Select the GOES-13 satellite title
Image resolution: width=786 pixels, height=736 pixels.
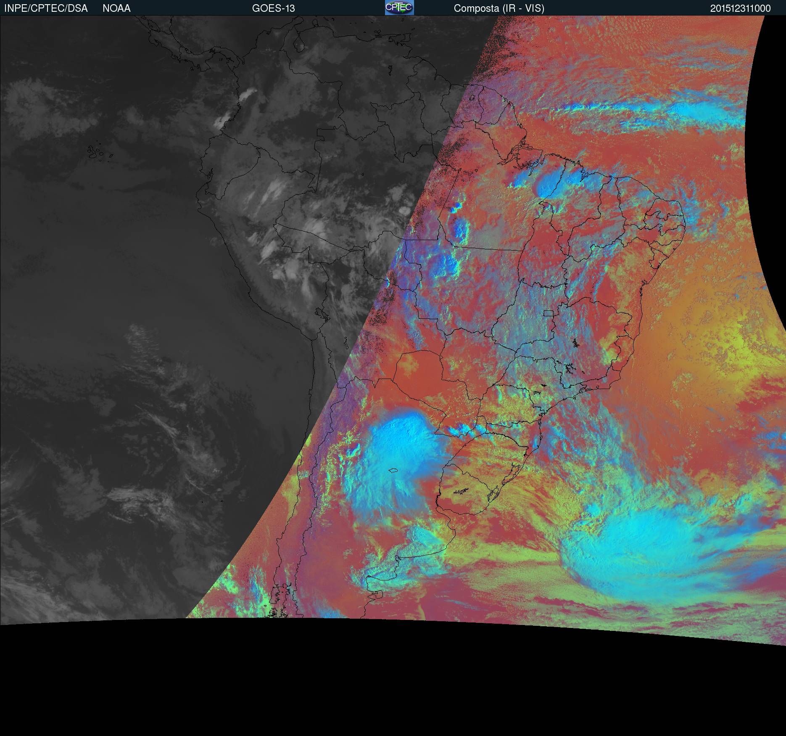[273, 8]
